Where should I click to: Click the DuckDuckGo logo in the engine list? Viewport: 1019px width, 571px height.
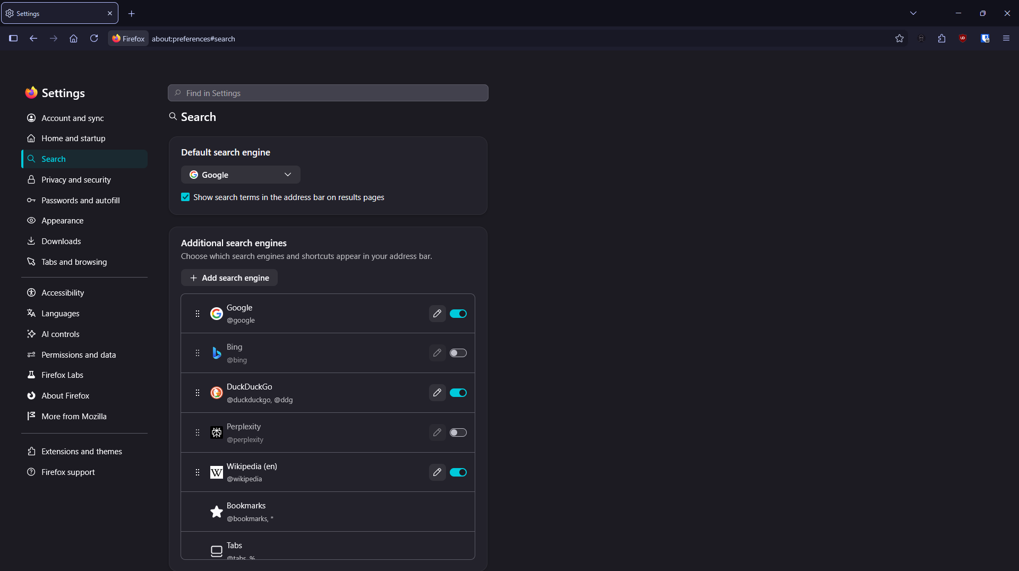(x=217, y=393)
